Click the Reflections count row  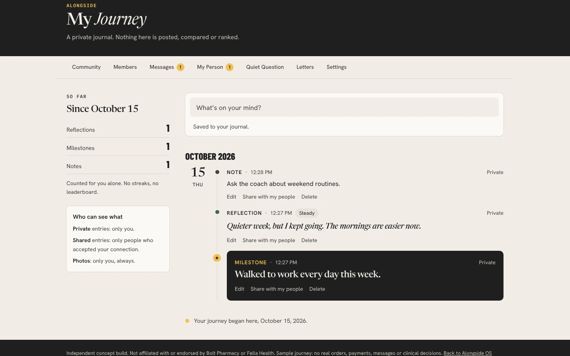click(118, 129)
